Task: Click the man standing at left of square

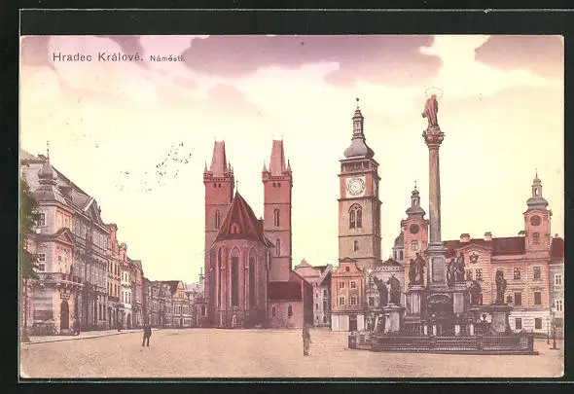Action: pyautogui.click(x=147, y=335)
